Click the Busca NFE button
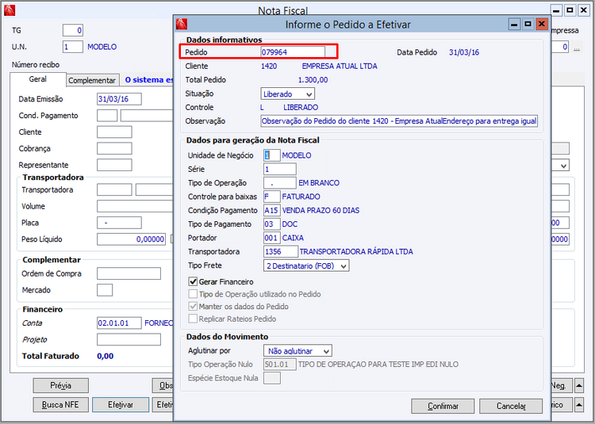 point(61,405)
